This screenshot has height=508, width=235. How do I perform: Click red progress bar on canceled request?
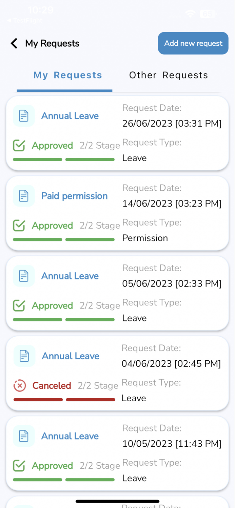pos(64,400)
